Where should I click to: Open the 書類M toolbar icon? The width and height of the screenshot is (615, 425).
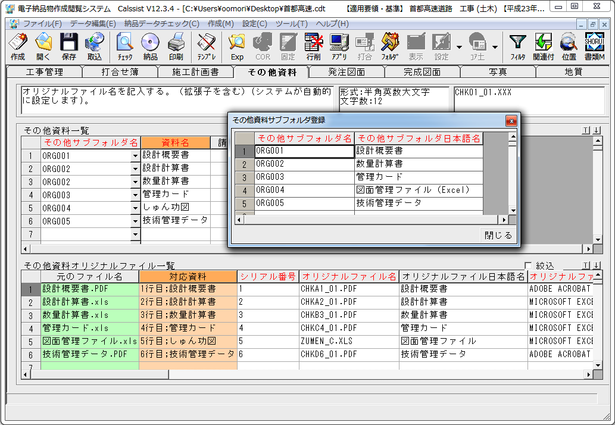pyautogui.click(x=595, y=46)
